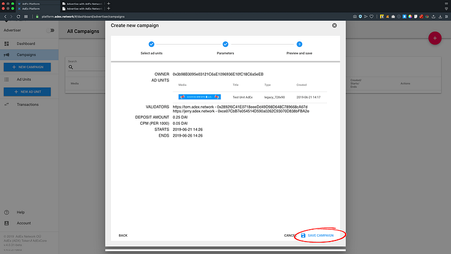Bookmark page with the heart icon
This screenshot has width=451, height=254.
point(372,17)
